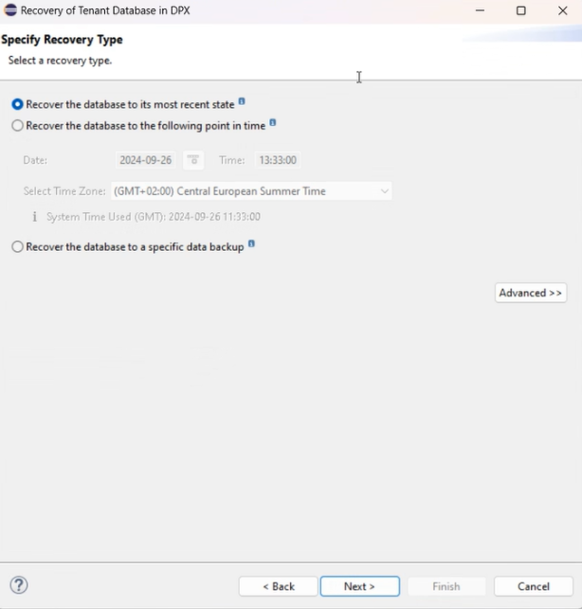Select 'Recover the database to its most recent state'
Screen dimensions: 582x609
click(x=18, y=104)
